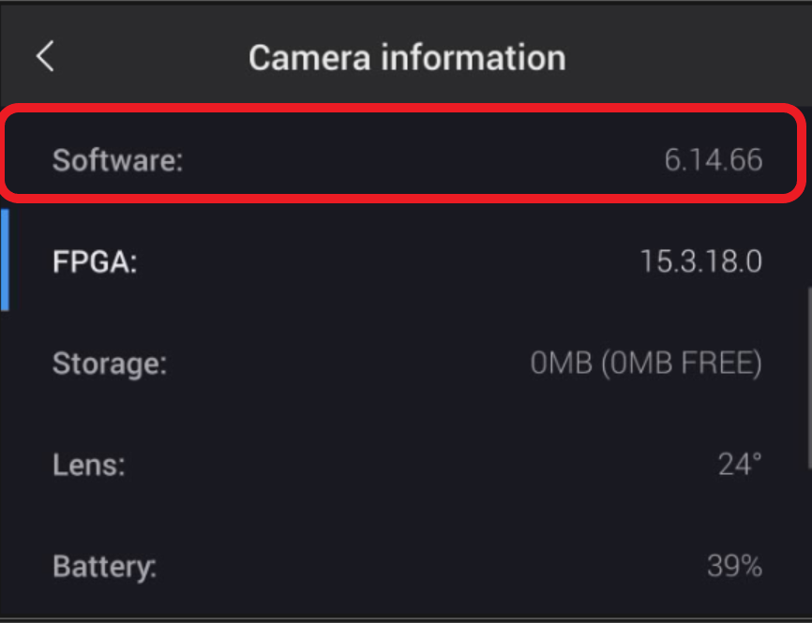Image resolution: width=812 pixels, height=623 pixels.
Task: Select the FPGA version 15.3.18.0 value
Action: [x=701, y=262]
